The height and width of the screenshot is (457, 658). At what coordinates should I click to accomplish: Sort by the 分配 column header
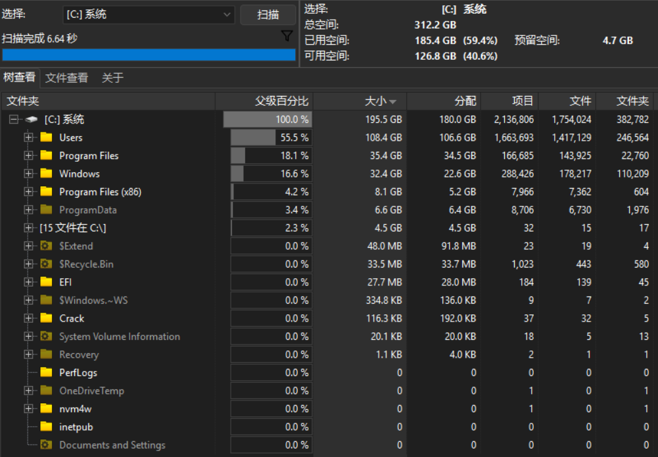444,101
